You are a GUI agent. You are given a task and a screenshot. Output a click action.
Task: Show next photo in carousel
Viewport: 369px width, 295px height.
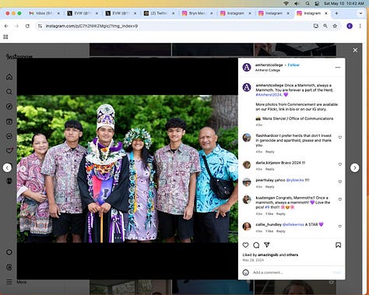tap(232, 169)
